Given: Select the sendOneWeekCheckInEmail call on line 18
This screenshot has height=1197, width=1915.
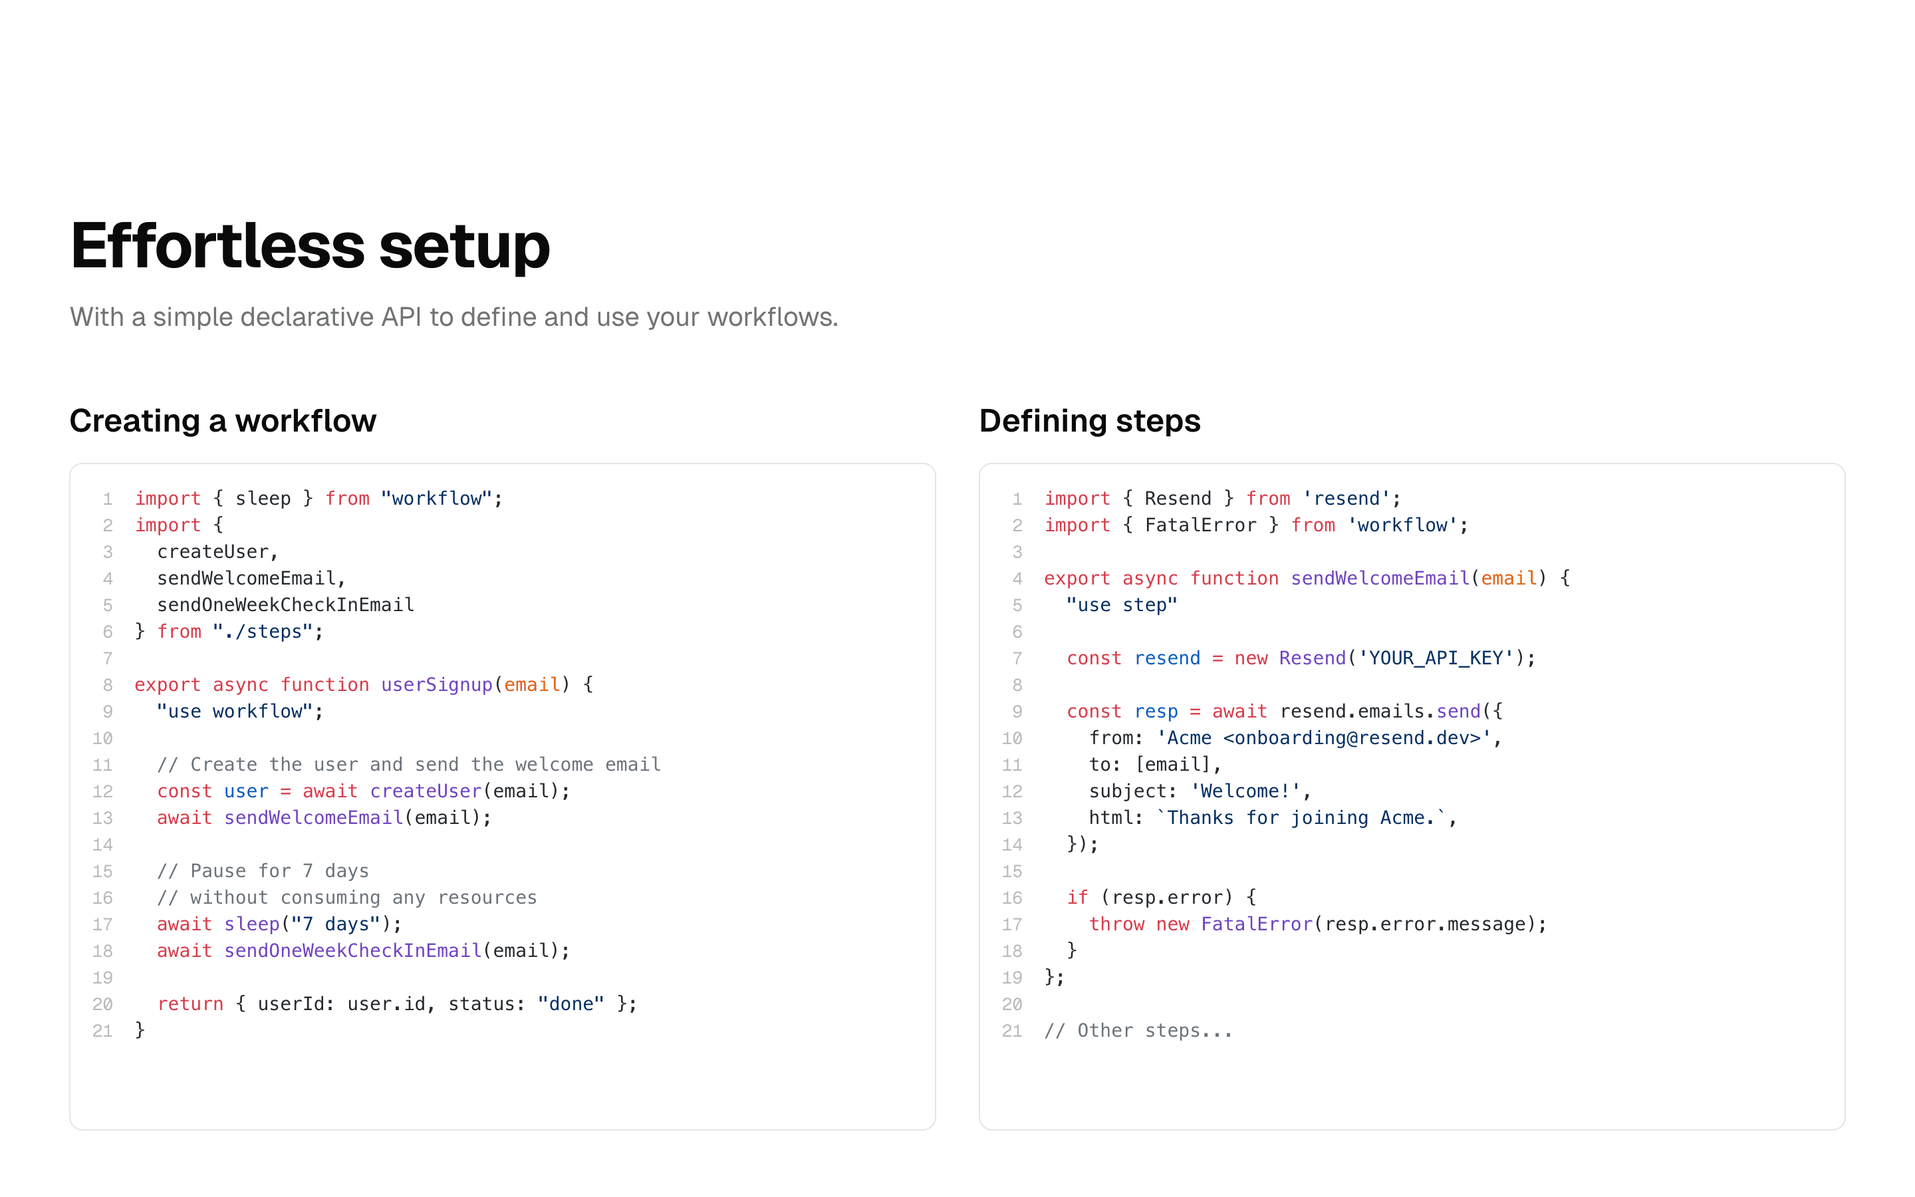Looking at the screenshot, I should click(351, 950).
